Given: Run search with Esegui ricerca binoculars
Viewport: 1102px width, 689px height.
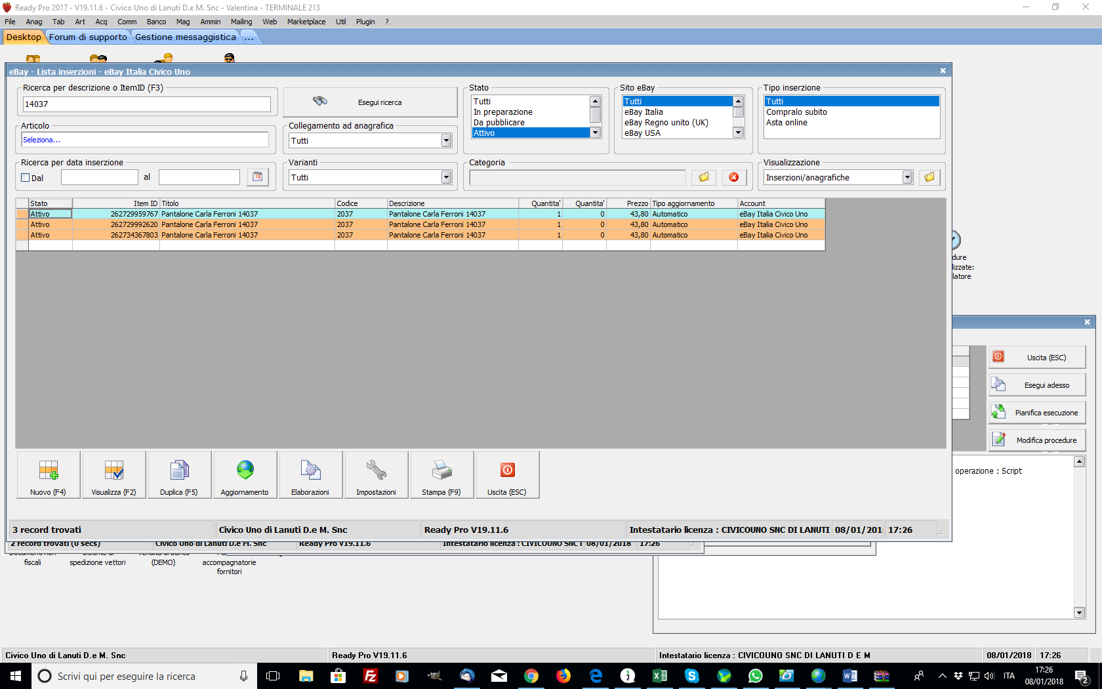Looking at the screenshot, I should pyautogui.click(x=370, y=102).
